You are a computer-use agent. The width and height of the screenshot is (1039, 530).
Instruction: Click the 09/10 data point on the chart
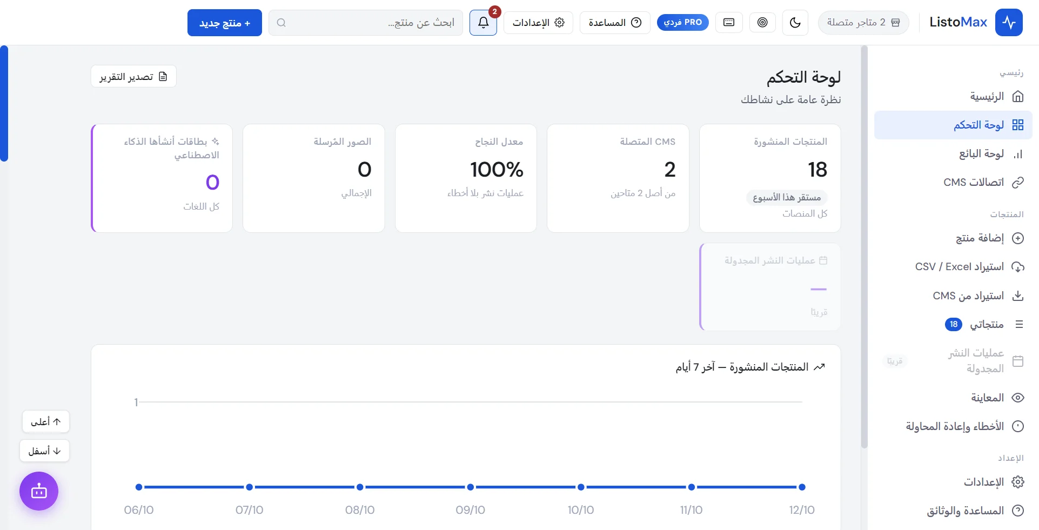click(471, 487)
